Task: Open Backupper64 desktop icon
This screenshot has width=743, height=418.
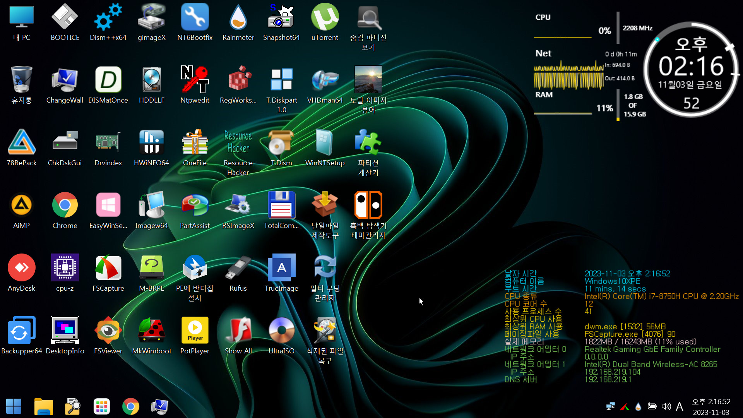Action: [22, 336]
